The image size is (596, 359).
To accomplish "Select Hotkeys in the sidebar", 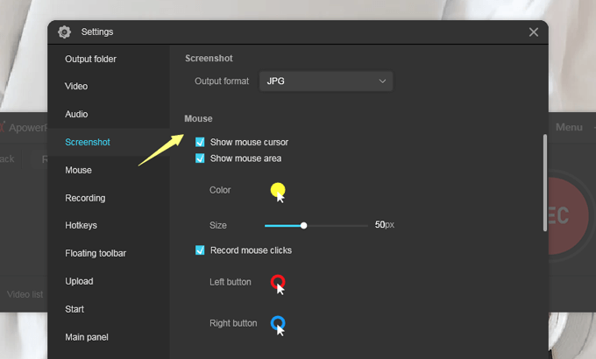I will pos(81,225).
